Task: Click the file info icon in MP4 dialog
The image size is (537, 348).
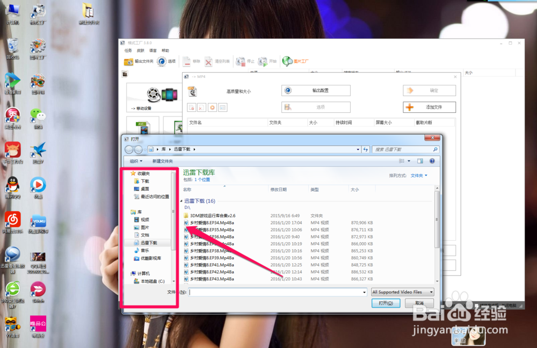Action: (223, 107)
